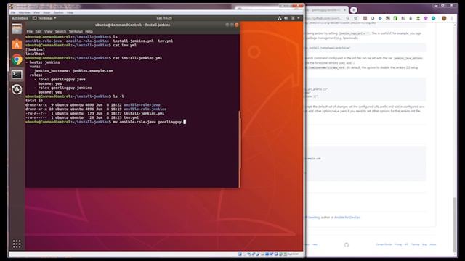Click the teal round extension icon

(433, 18)
